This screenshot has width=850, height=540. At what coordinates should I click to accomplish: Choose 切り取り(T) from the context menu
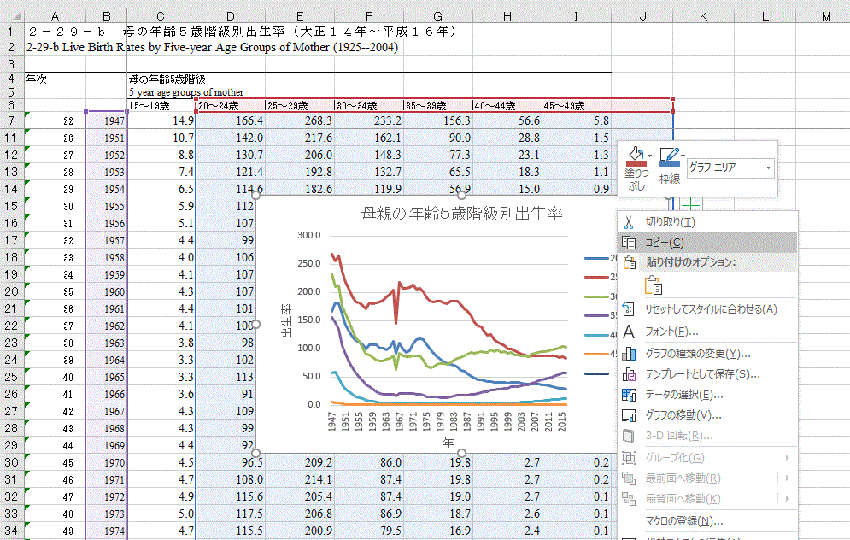pyautogui.click(x=708, y=222)
